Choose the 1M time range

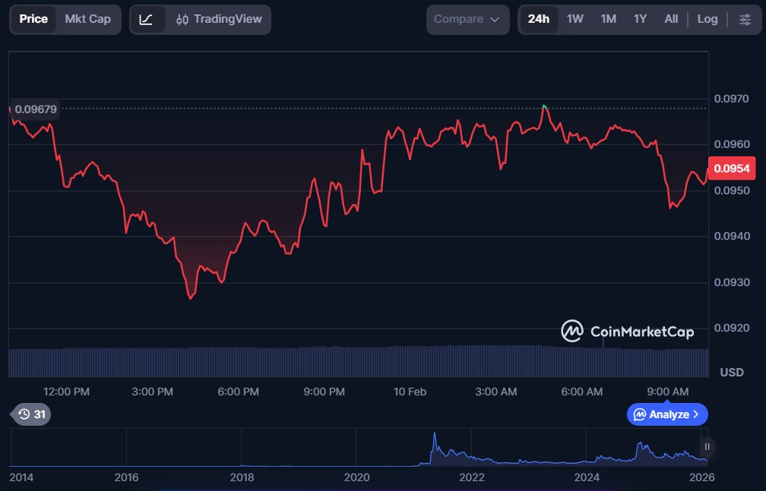[608, 19]
